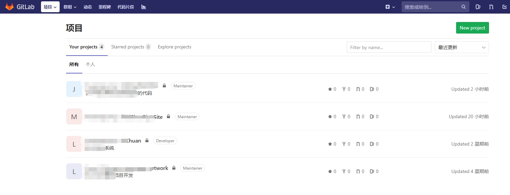Image resolution: width=510 pixels, height=195 pixels.
Task: Click the forks count in the etwork project row
Action: point(346,171)
